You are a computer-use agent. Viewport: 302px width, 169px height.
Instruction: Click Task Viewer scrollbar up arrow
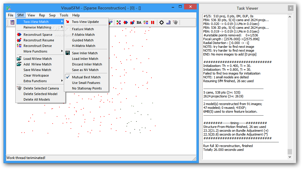(290, 17)
